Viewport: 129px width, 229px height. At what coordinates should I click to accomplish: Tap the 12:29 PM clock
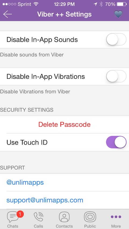(x=64, y=4)
